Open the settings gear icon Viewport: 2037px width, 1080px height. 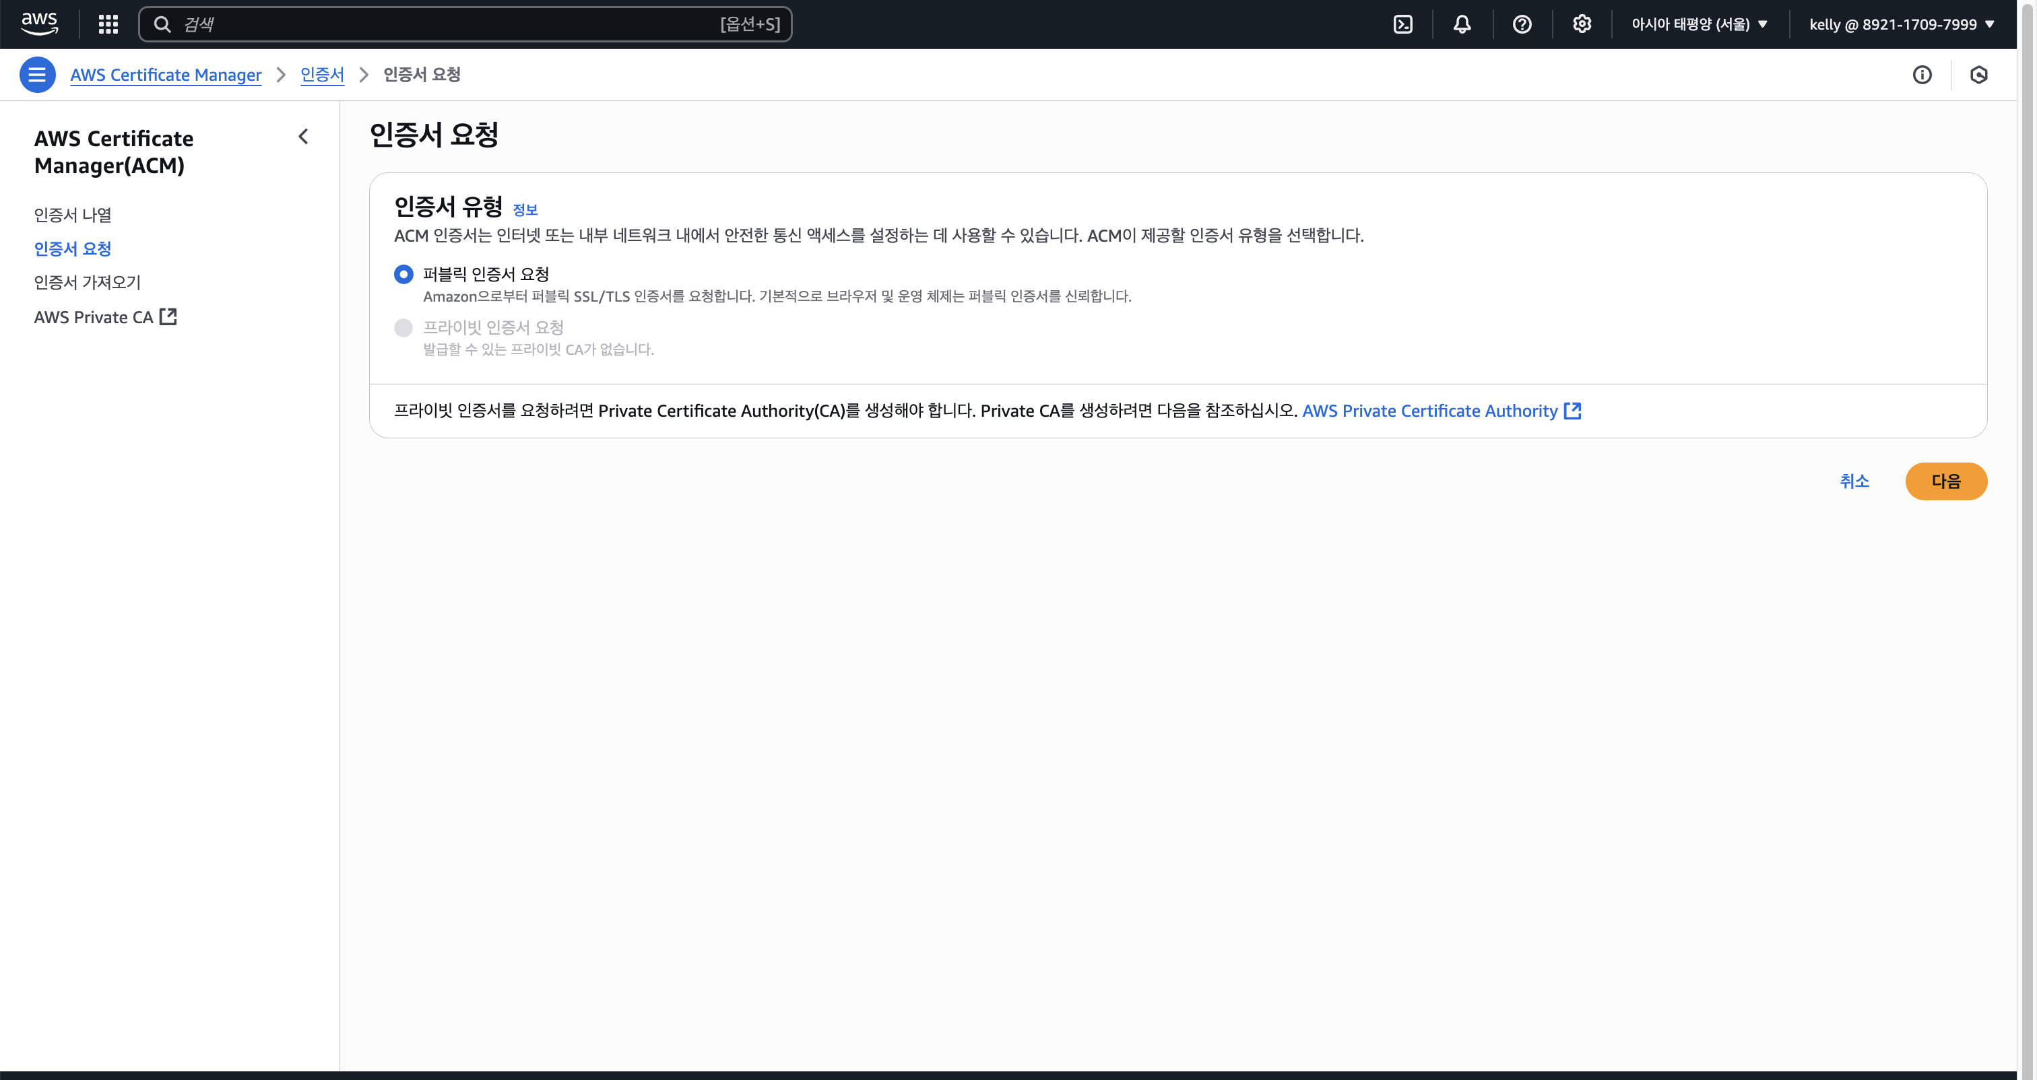pos(1582,24)
